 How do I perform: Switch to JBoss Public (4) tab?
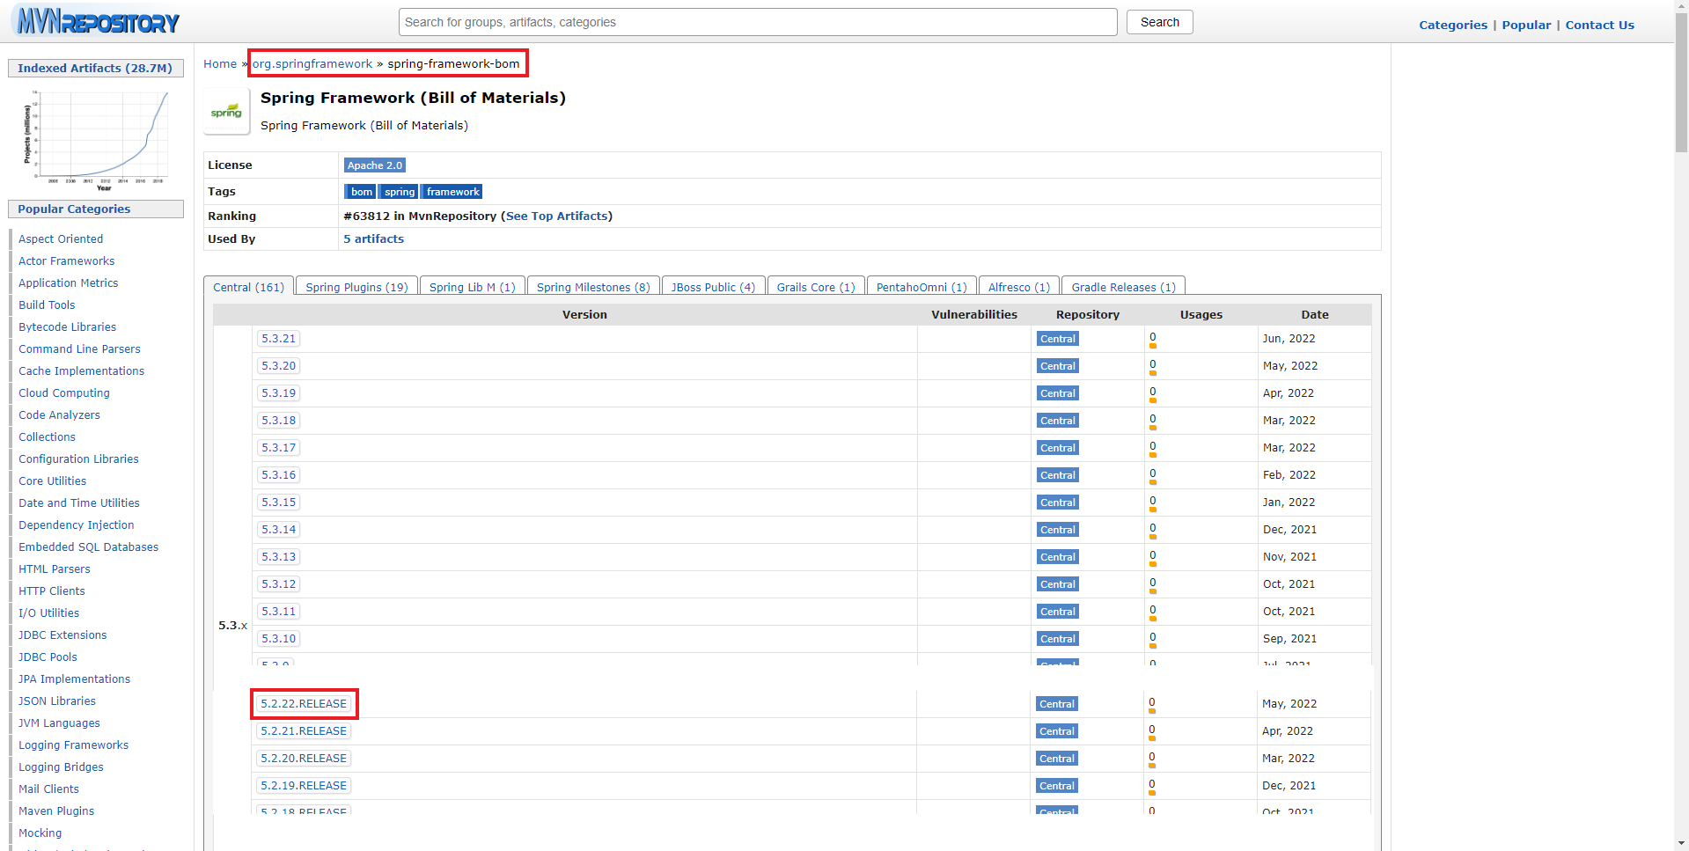pos(713,287)
